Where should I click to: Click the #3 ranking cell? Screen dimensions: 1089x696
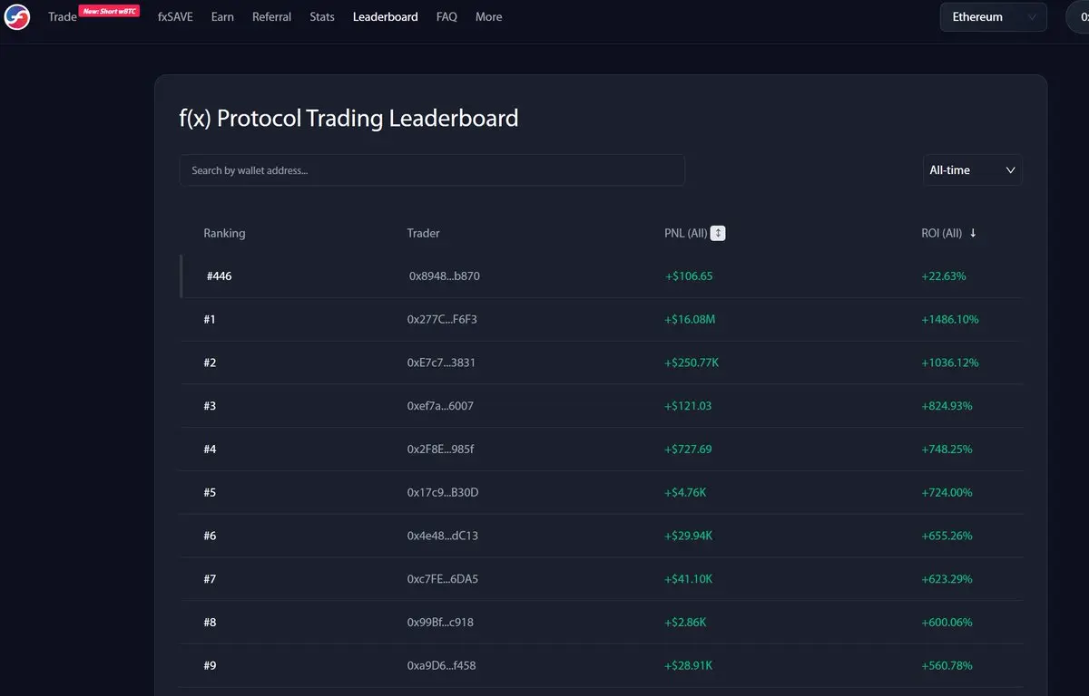210,406
